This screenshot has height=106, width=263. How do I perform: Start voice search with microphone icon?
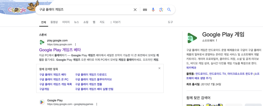click(x=153, y=10)
